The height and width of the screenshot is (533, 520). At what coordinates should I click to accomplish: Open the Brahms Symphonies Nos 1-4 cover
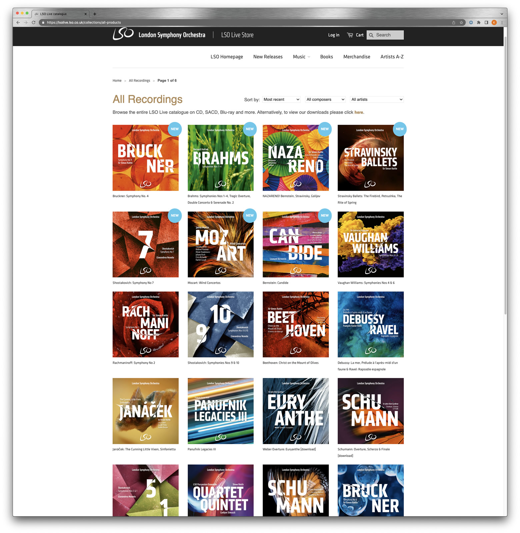click(x=221, y=158)
